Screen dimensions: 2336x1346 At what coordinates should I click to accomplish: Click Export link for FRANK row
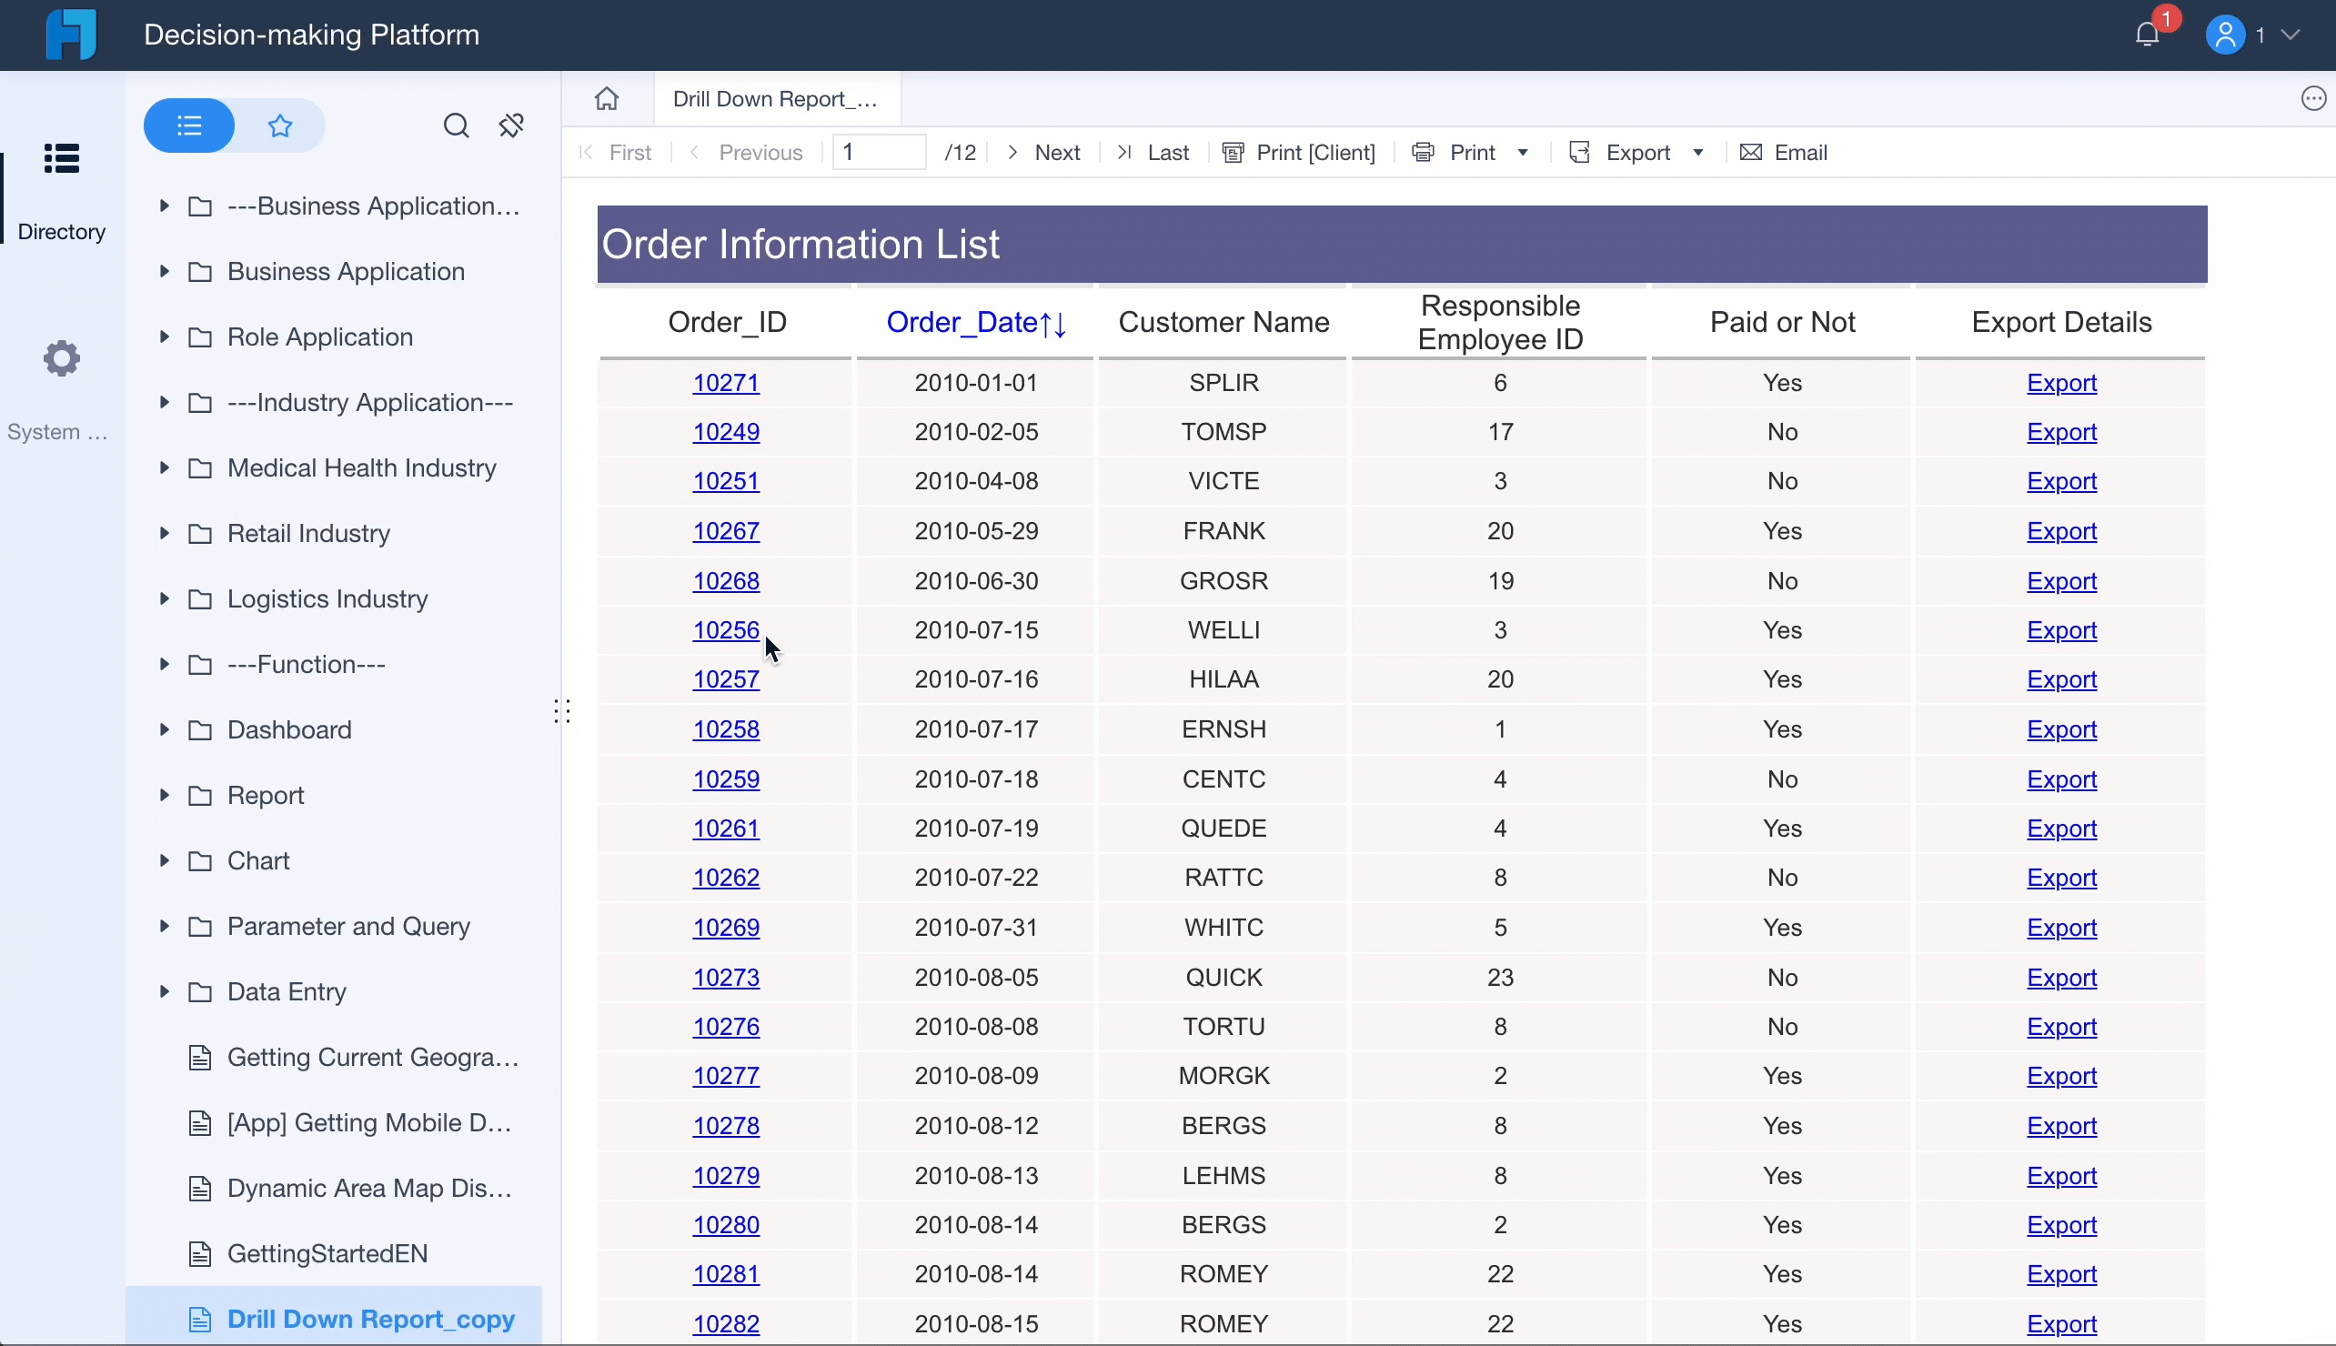(x=2061, y=531)
